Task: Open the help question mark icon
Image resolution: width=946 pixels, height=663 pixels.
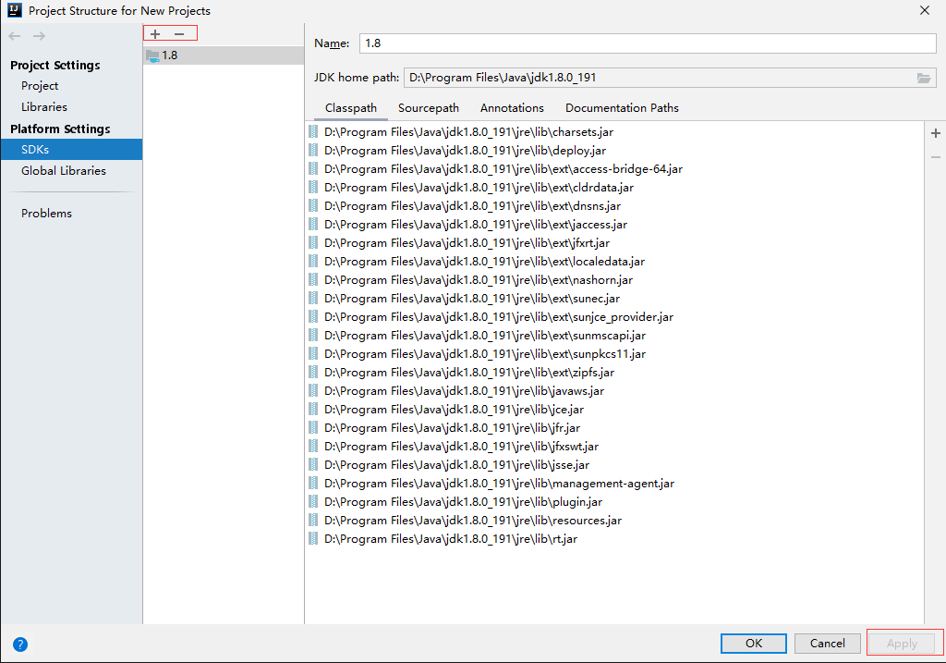Action: tap(20, 645)
